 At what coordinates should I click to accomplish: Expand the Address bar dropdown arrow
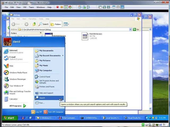pos(130,29)
